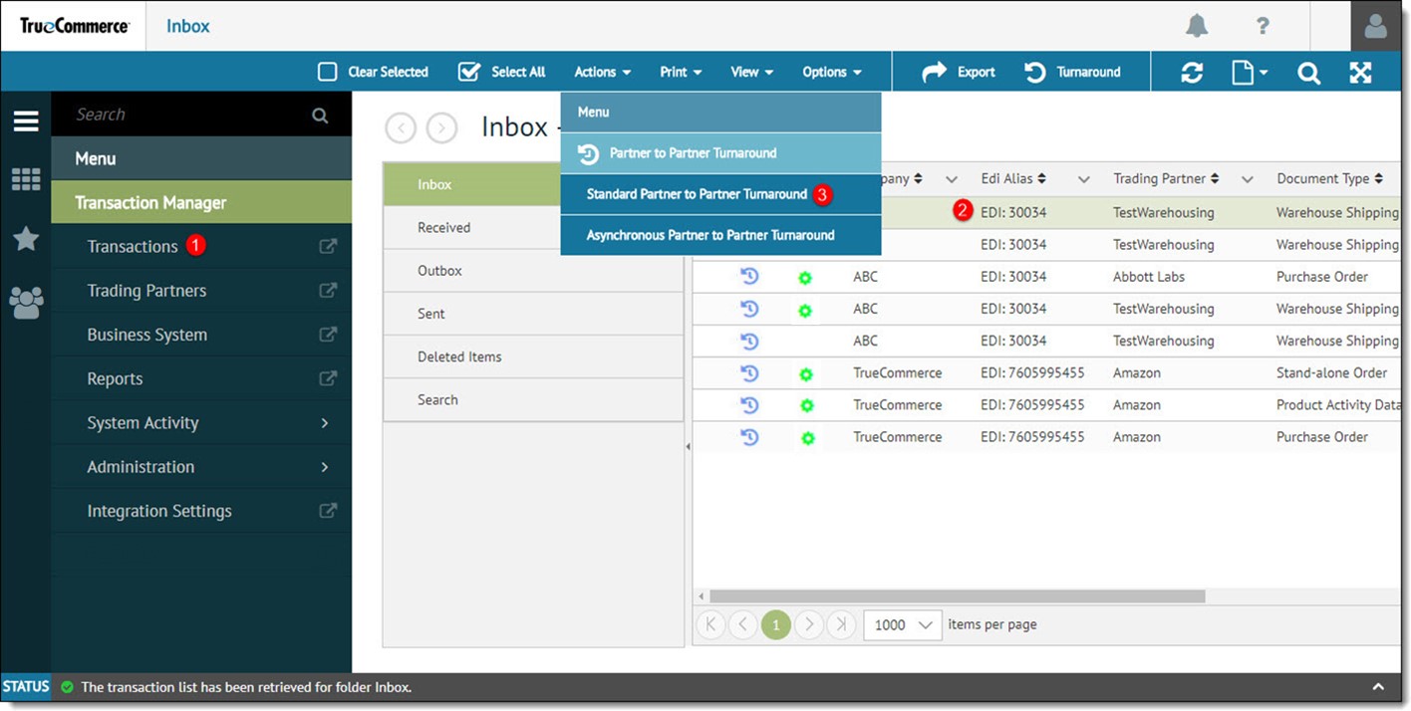
Task: Click the fullscreen expand icon
Action: click(1360, 72)
